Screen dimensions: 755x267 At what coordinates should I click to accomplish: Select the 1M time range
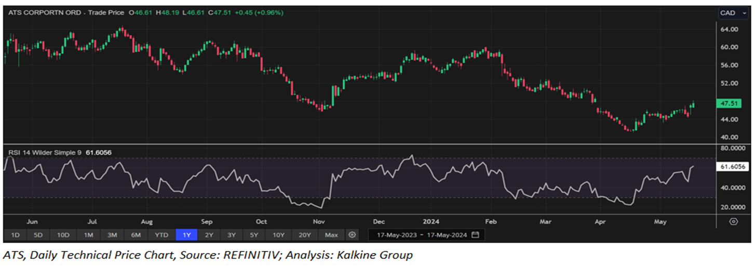(88, 235)
